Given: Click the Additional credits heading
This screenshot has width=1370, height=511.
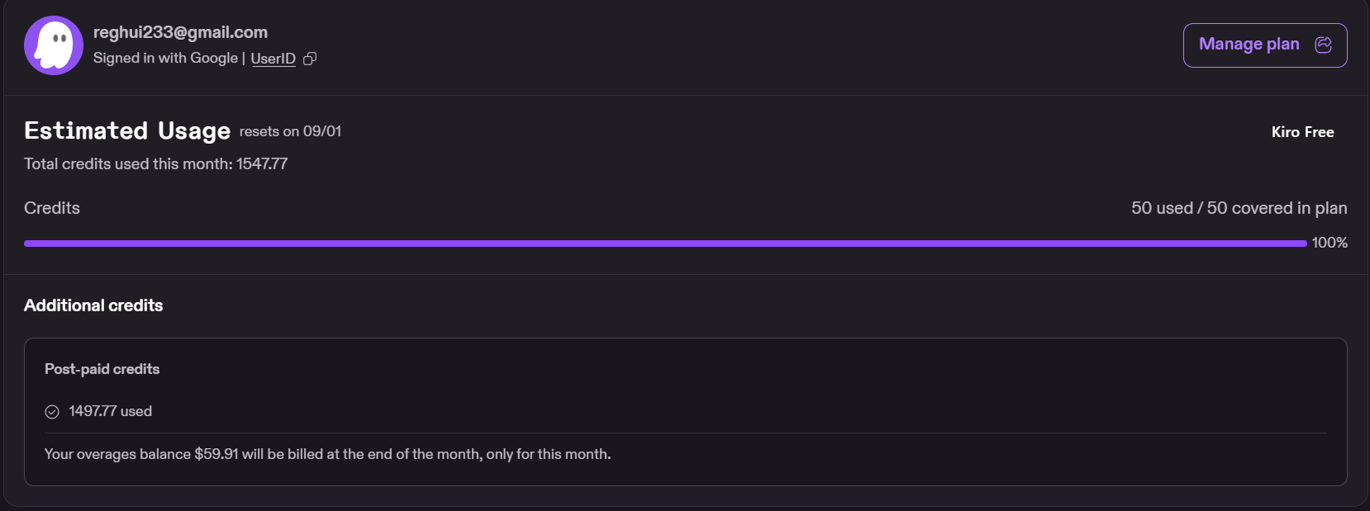Looking at the screenshot, I should click(x=93, y=305).
